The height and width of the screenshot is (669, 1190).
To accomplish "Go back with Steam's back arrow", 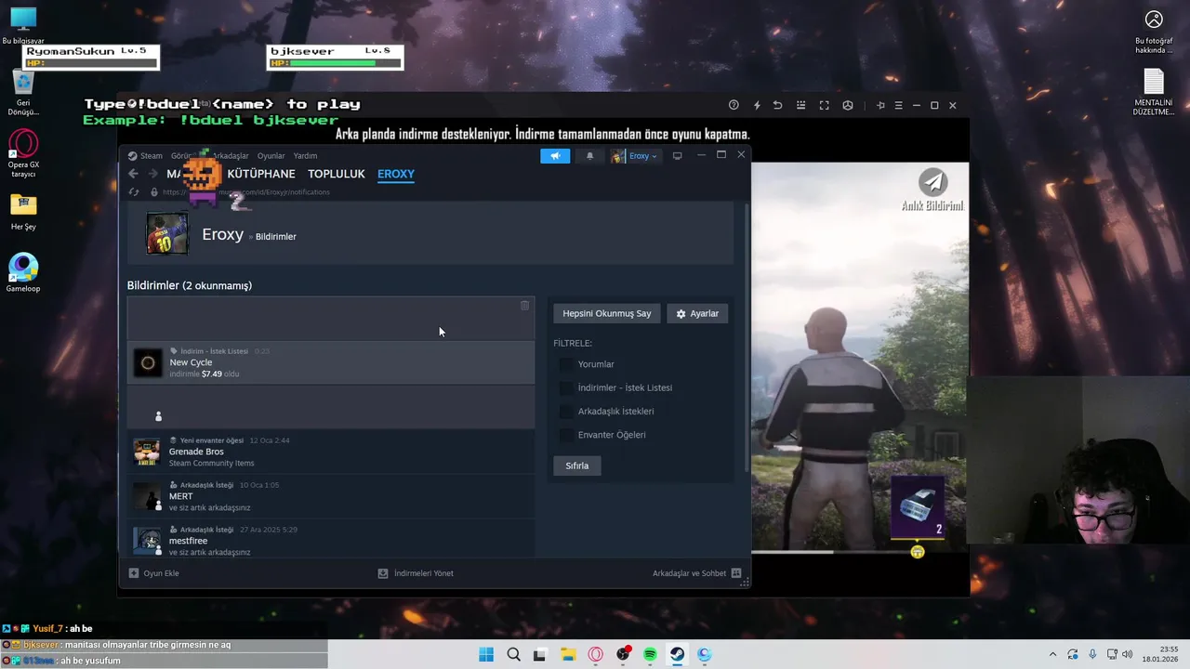I will tap(133, 174).
